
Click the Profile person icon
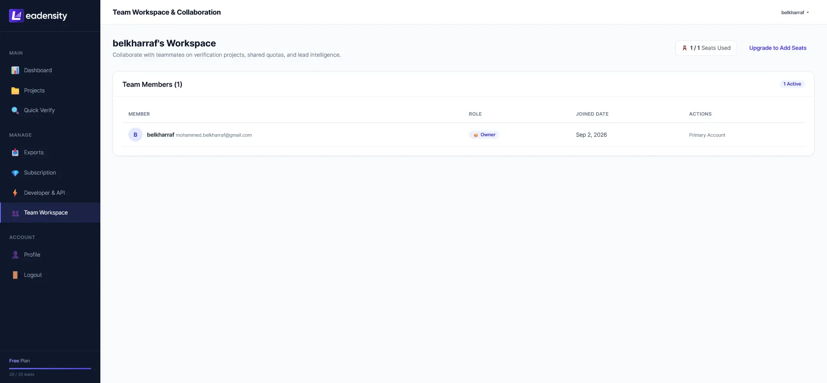pos(15,255)
